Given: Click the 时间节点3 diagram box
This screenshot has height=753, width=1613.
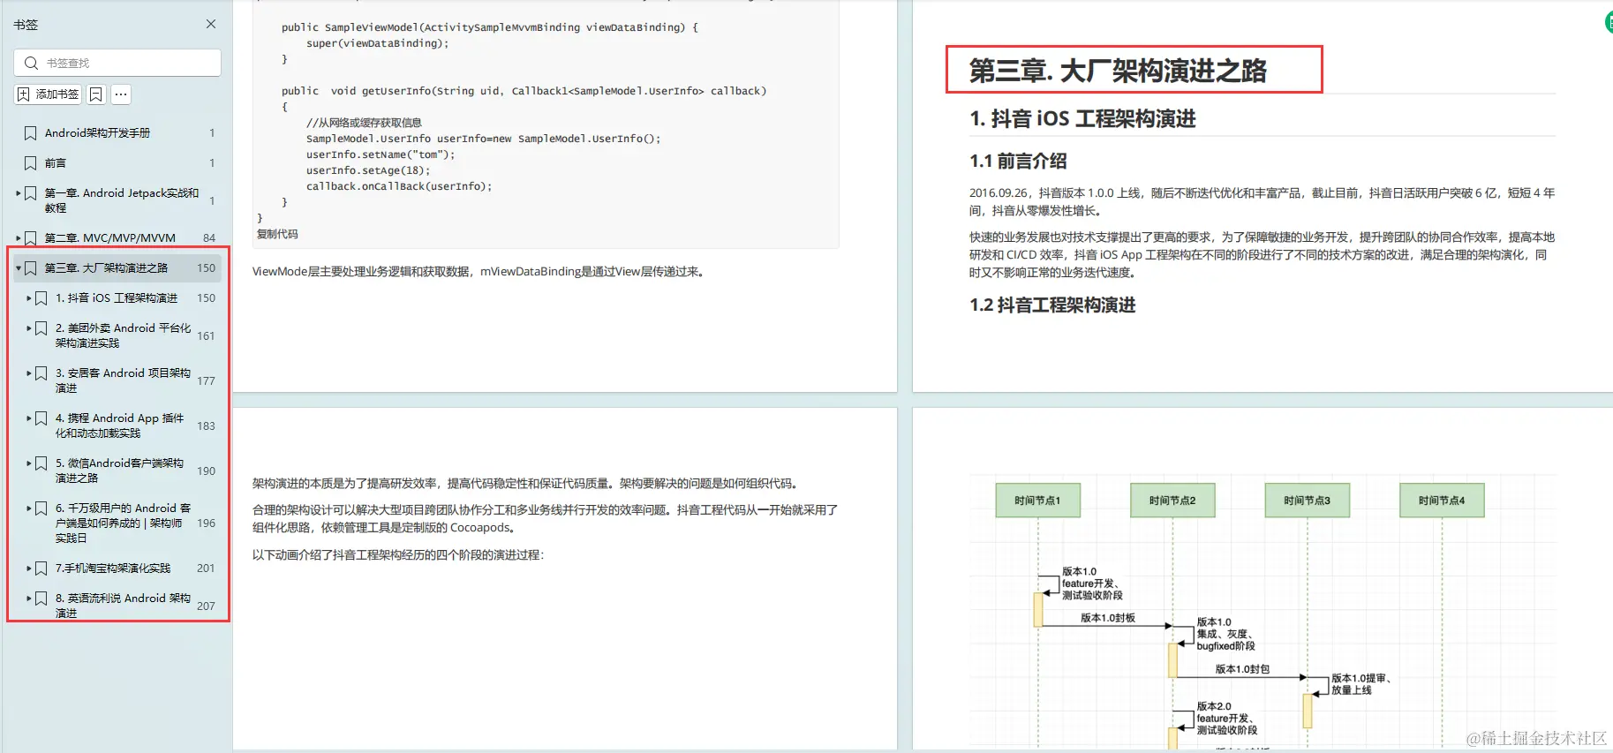Looking at the screenshot, I should pyautogui.click(x=1307, y=501).
